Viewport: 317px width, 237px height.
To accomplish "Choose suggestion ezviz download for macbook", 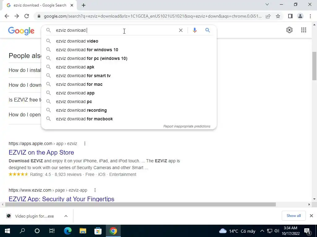I will (129, 119).
